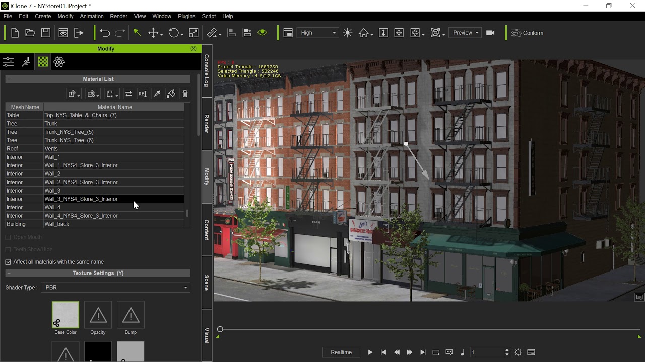Select the Opacity texture slot
The image size is (645, 362).
tap(98, 315)
